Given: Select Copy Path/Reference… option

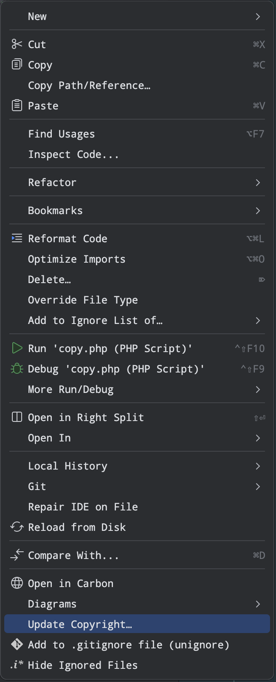Looking at the screenshot, I should tap(89, 86).
